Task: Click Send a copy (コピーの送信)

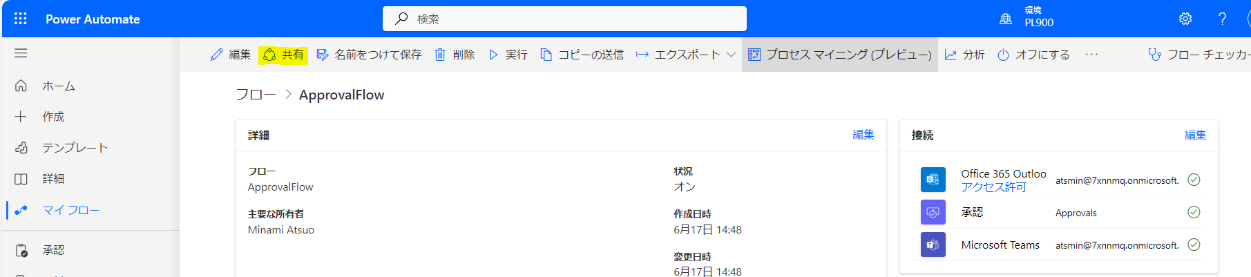Action: (582, 55)
